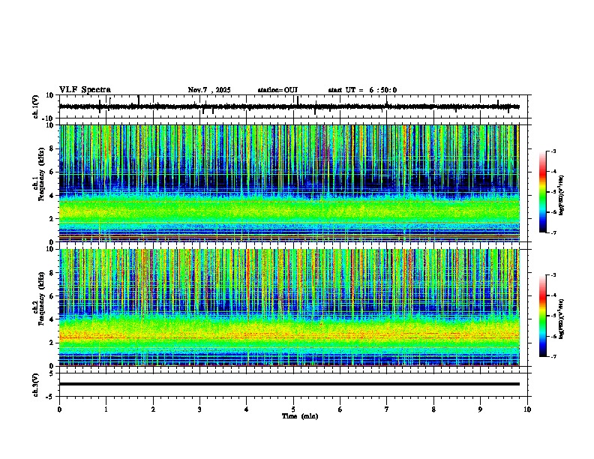Click the ch.3 flat voltage trace line
Screen dimensions: 594x459
(x=289, y=384)
